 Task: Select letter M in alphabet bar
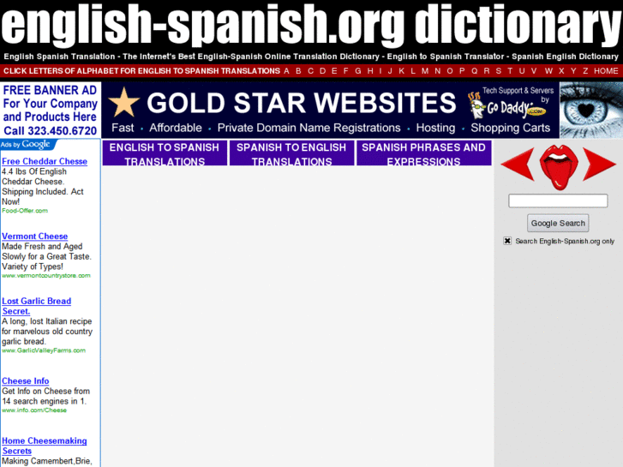pyautogui.click(x=425, y=71)
